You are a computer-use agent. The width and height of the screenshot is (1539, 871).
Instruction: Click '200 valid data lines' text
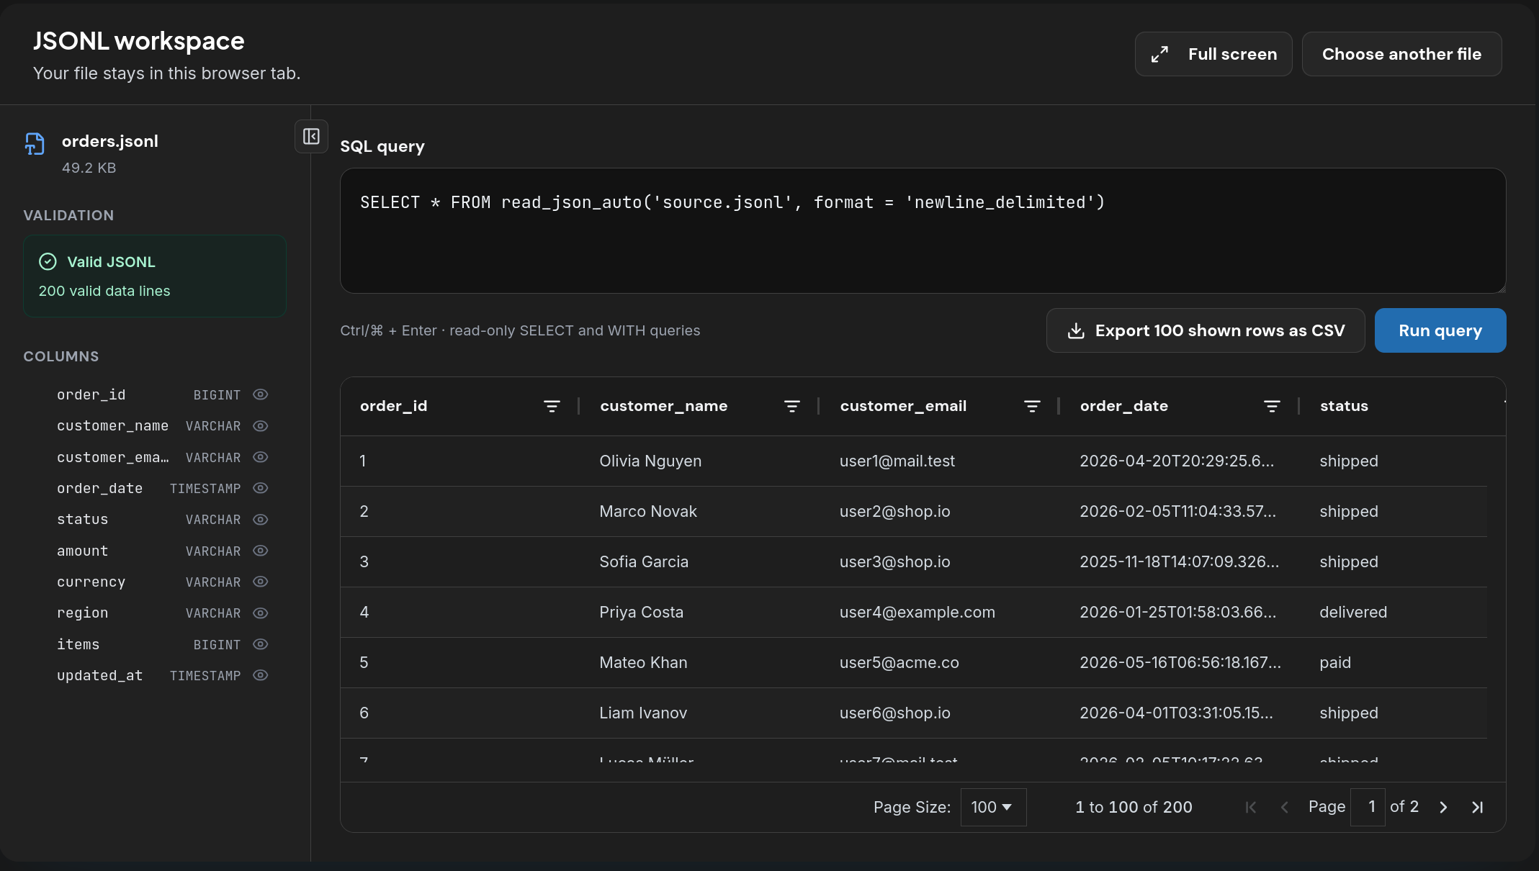click(104, 291)
